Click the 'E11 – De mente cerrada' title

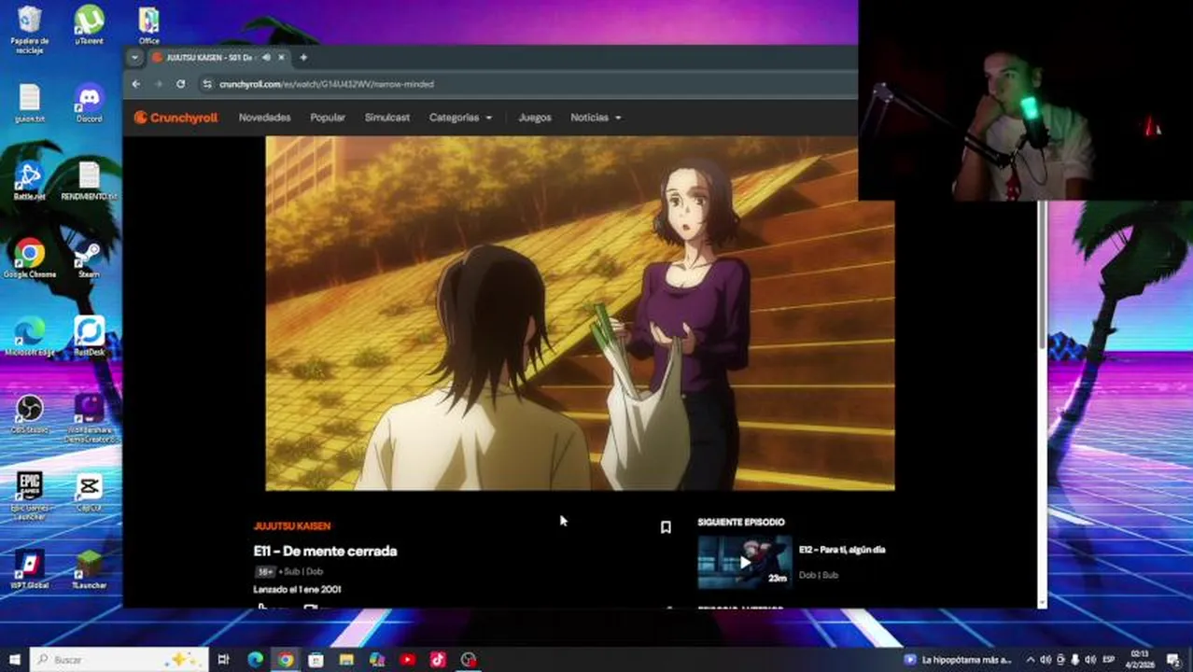(x=325, y=551)
